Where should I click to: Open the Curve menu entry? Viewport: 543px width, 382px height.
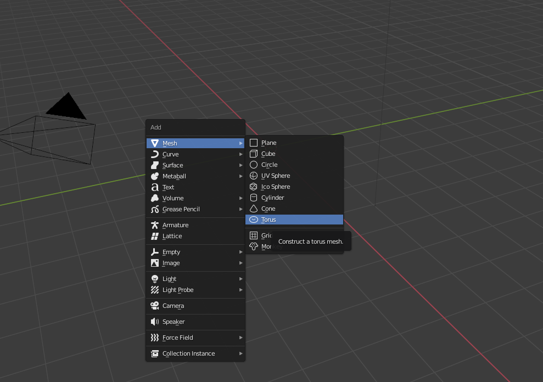(x=195, y=154)
